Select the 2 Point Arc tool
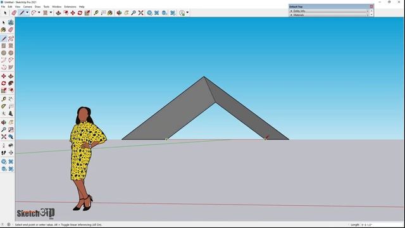405x228 pixels. tap(11, 60)
